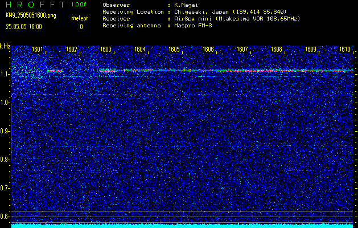Viewport: 358px width, 228px height.
Task: Click the 1607 time marker
Action: tap(242, 50)
